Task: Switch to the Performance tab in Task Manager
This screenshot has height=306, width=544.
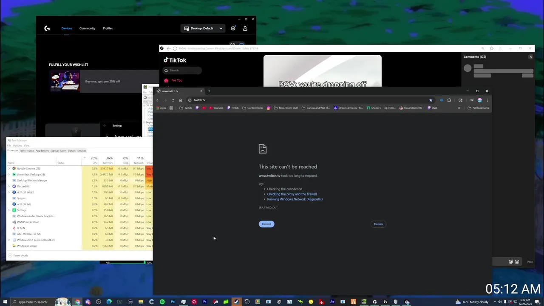Action: [x=27, y=151]
